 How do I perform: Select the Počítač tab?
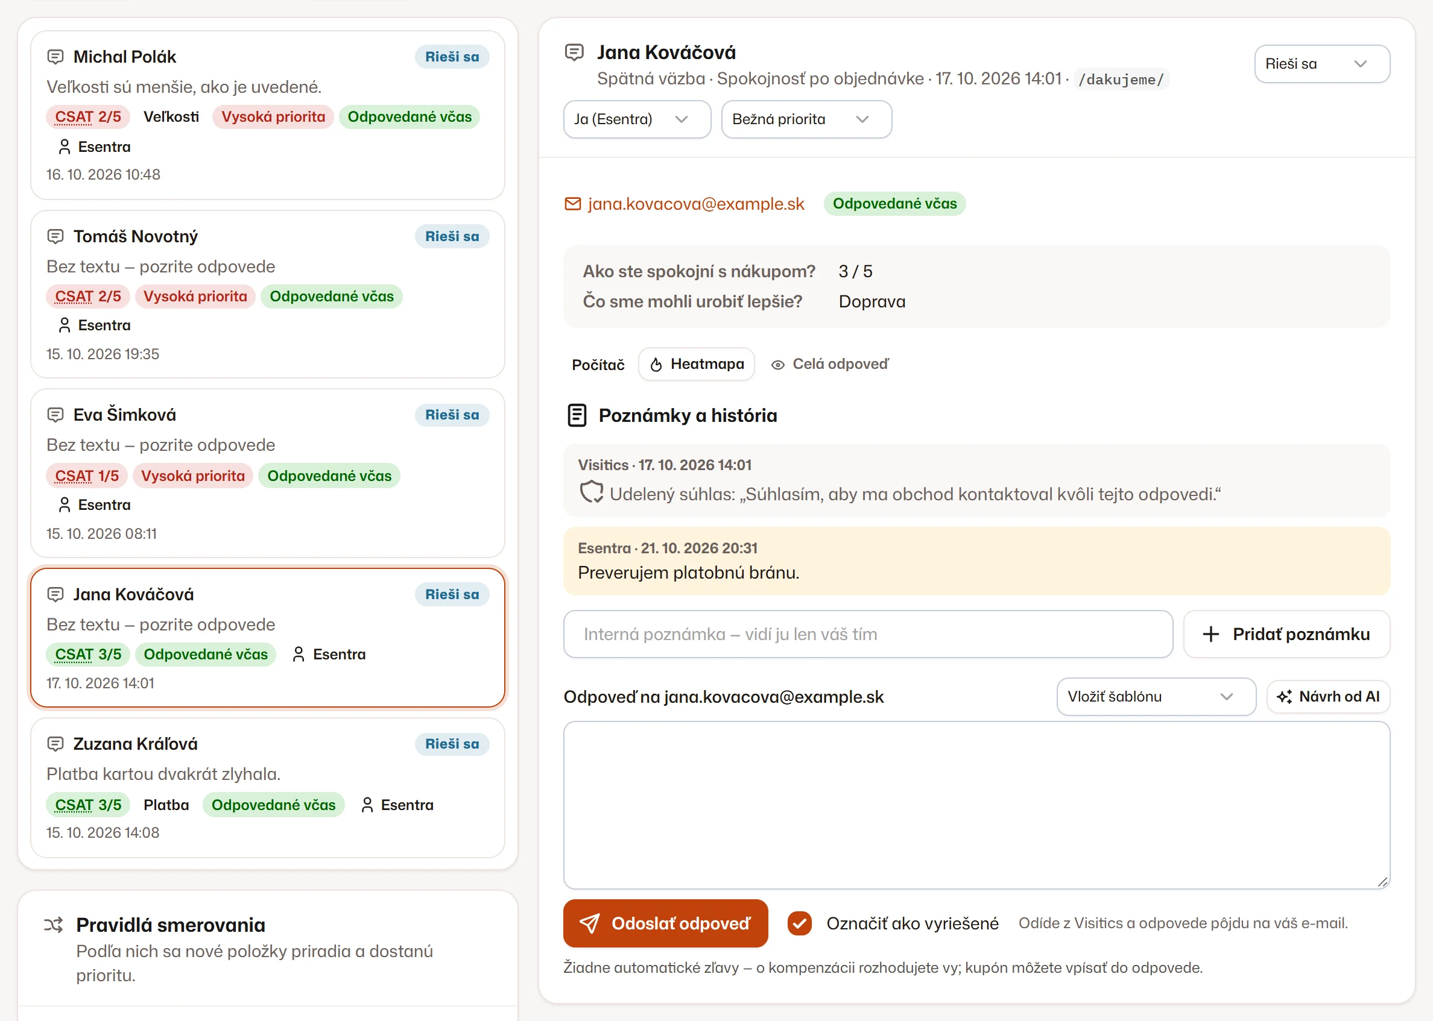coord(598,365)
